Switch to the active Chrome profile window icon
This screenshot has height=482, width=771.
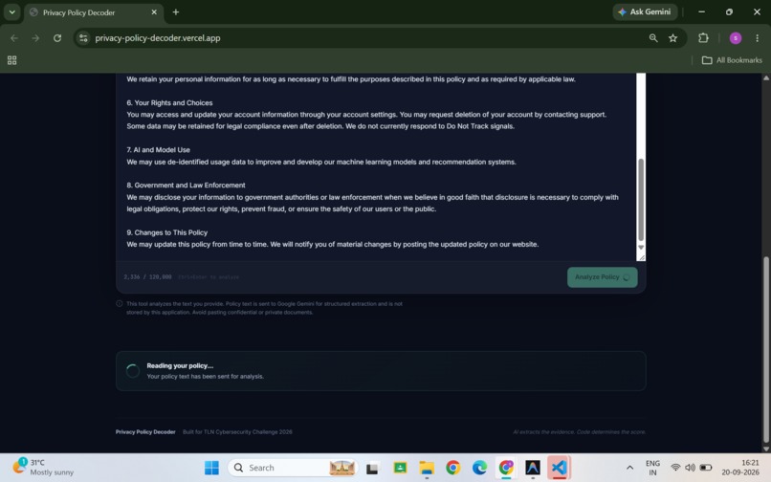coord(506,468)
